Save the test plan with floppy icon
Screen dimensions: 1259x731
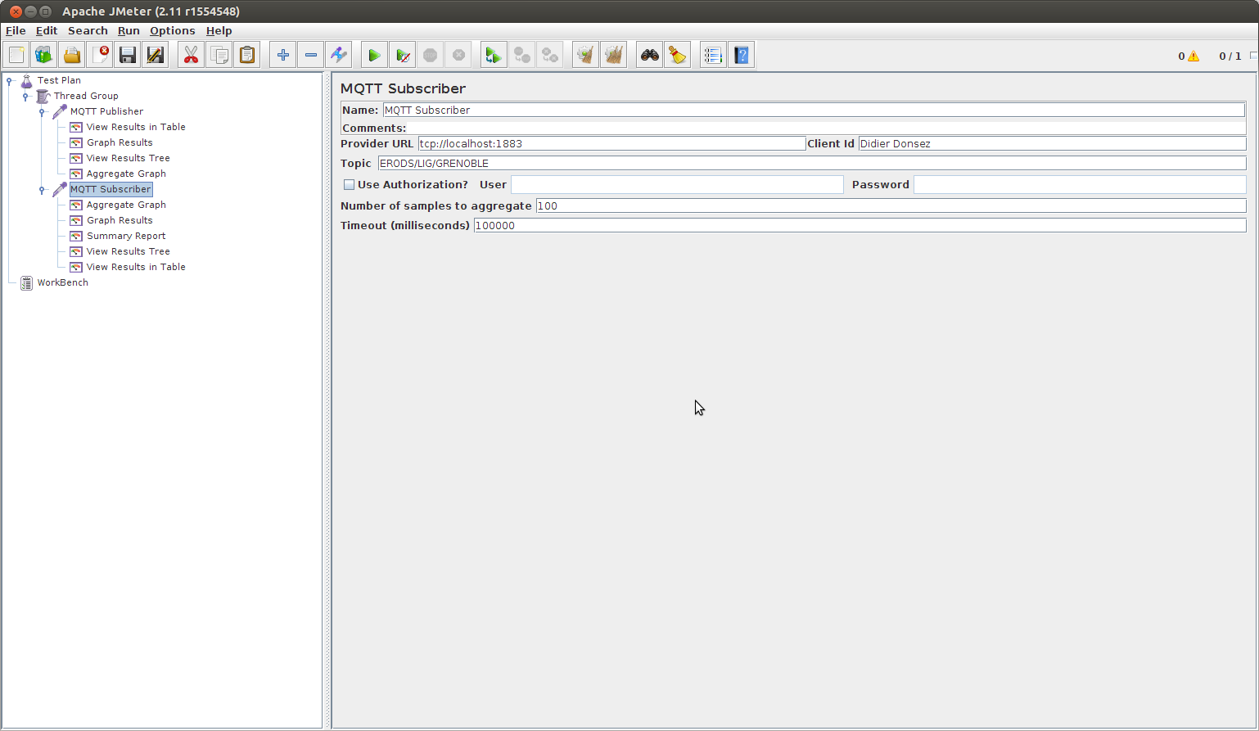[x=128, y=56]
